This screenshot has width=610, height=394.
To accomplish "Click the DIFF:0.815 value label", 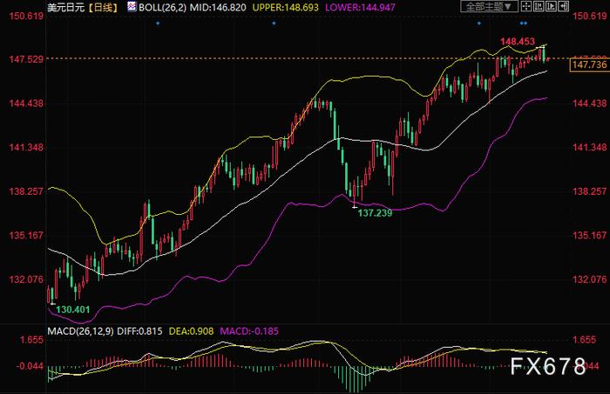I will [x=139, y=331].
